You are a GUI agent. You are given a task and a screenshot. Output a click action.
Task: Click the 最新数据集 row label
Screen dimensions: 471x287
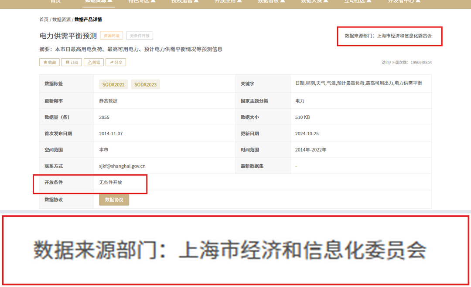coord(252,166)
